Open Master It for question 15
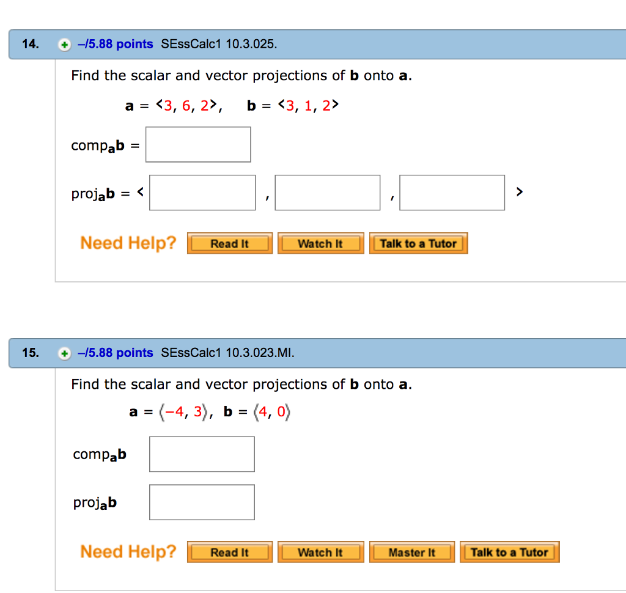Image resolution: width=626 pixels, height=593 pixels. coord(411,551)
